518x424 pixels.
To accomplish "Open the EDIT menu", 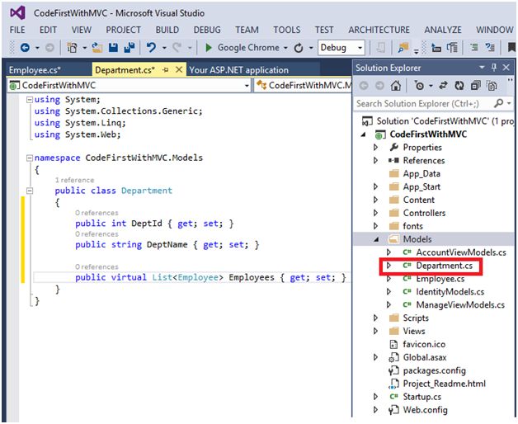I will (48, 30).
